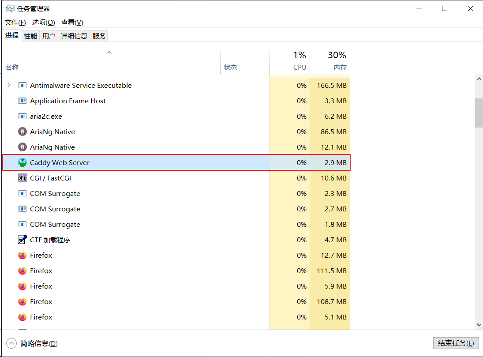Click the 6.2 MB memory value
Screen dimensions: 483x357
tap(335, 116)
